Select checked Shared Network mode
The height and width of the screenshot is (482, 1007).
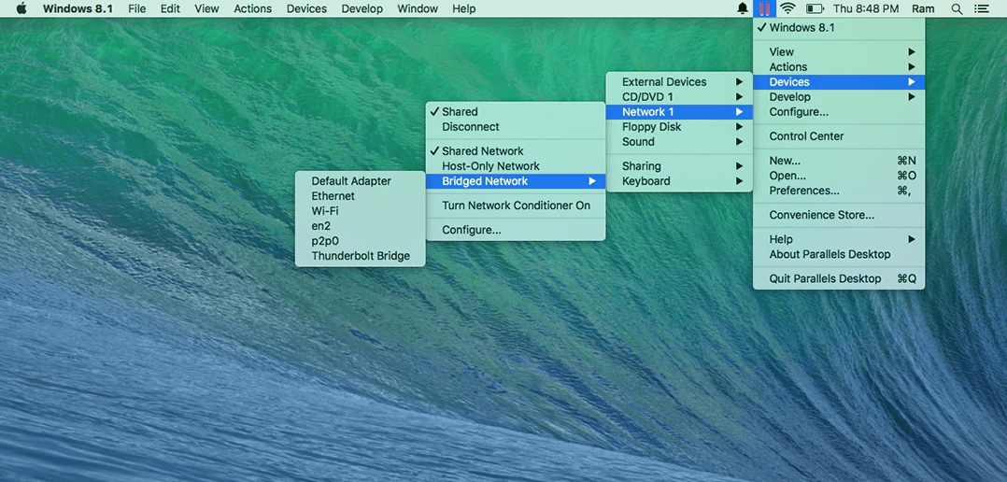[x=516, y=151]
